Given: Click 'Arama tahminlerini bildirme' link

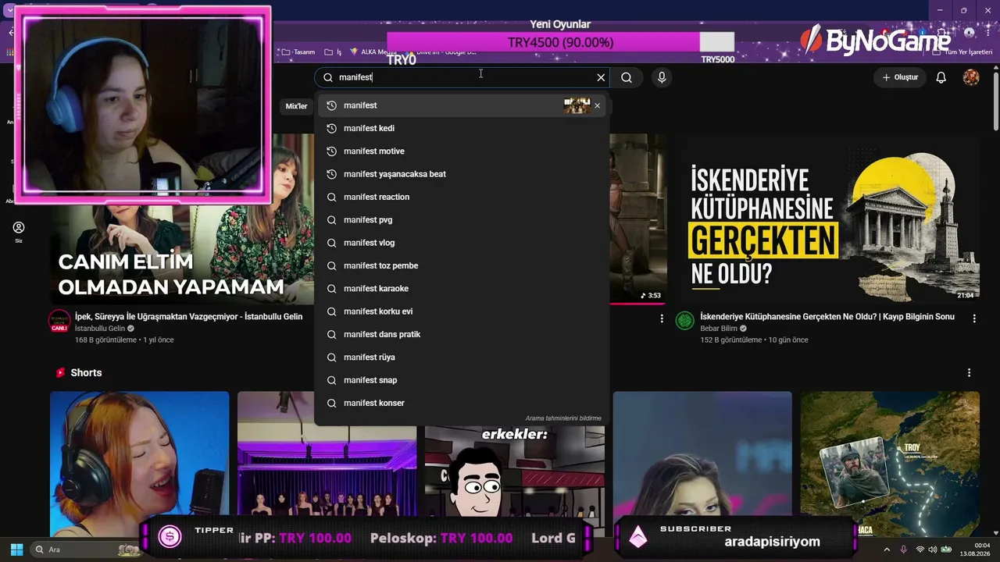Looking at the screenshot, I should click(x=563, y=418).
